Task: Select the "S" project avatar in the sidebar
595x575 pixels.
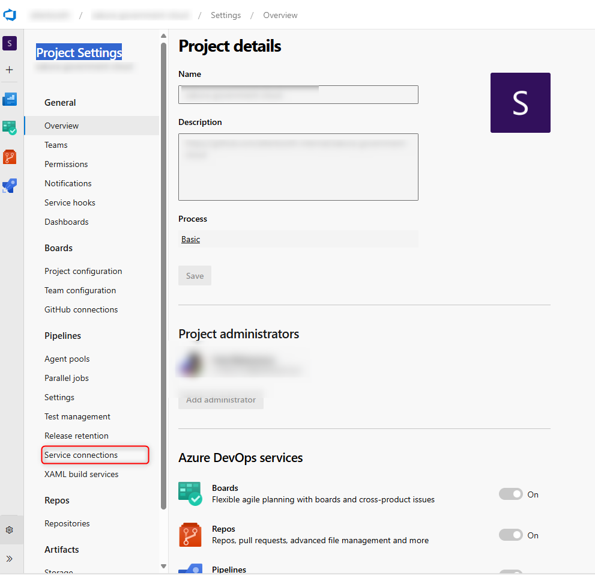Action: [10, 43]
